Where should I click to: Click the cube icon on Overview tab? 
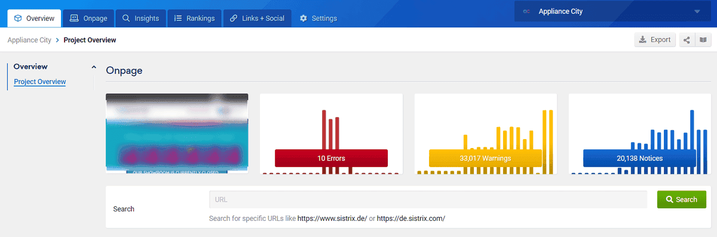tap(19, 19)
